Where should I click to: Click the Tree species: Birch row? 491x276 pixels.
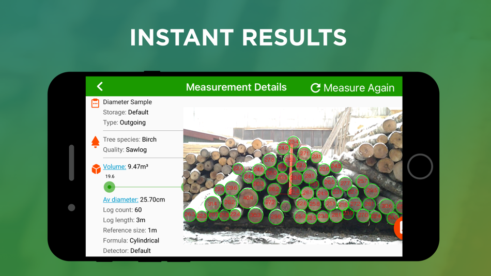coord(130,140)
